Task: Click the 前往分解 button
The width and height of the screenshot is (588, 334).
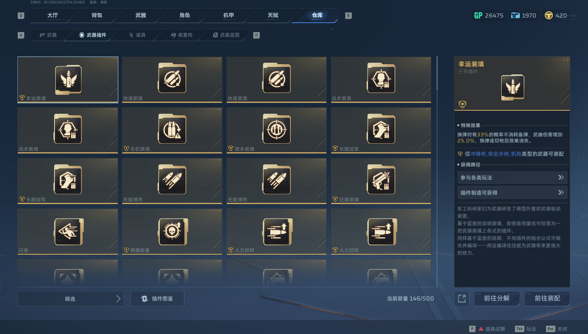Action: point(497,298)
